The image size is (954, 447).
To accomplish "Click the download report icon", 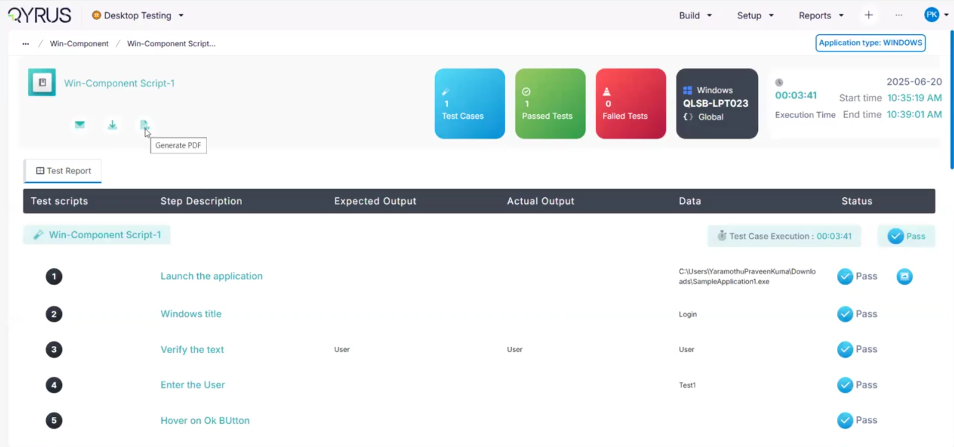I will [112, 124].
